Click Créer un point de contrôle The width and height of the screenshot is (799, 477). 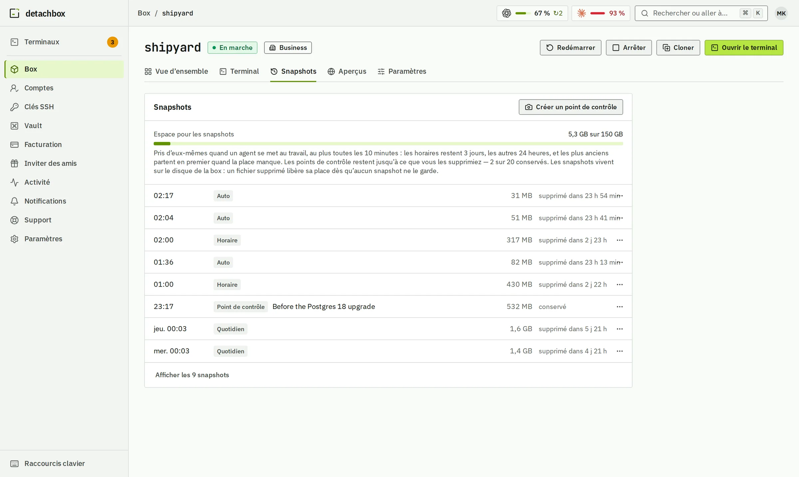point(571,107)
